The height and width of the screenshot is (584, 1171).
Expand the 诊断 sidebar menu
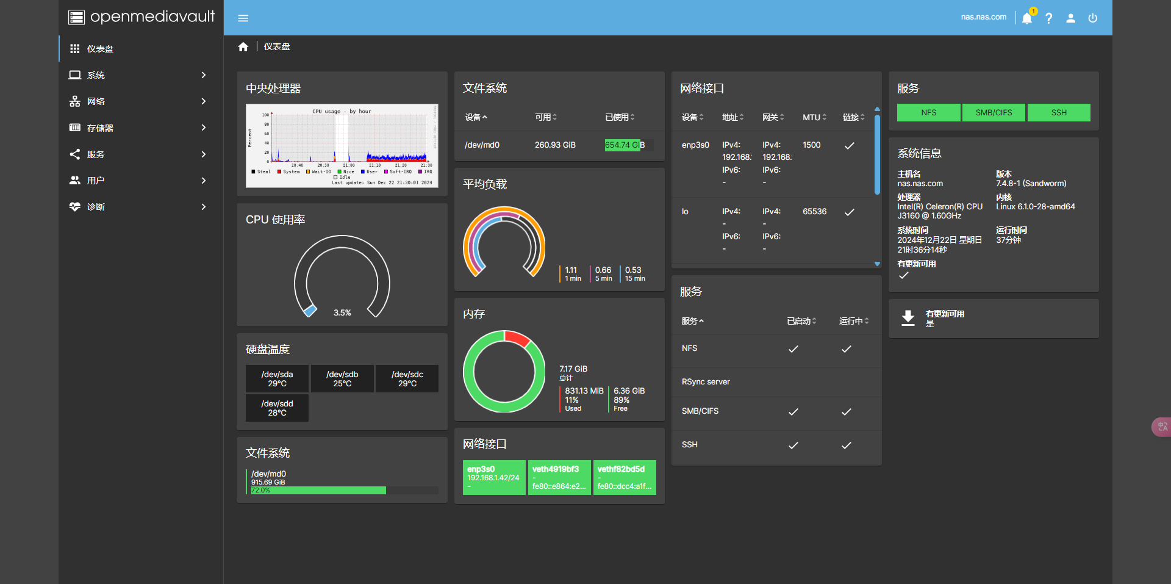pos(140,207)
